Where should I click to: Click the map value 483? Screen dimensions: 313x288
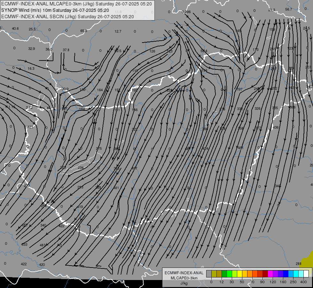pos(43,245)
